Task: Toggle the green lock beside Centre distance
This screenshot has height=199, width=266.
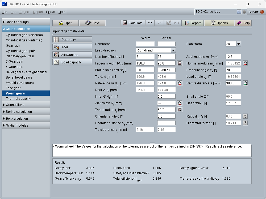Action: (x=245, y=83)
